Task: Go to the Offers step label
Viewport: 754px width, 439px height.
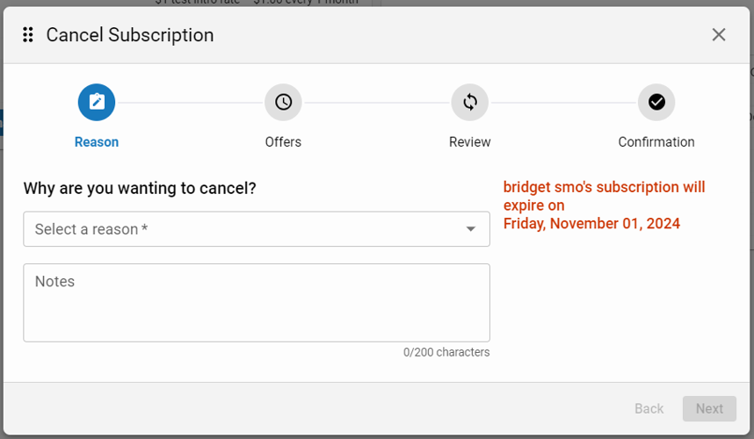Action: coord(283,142)
